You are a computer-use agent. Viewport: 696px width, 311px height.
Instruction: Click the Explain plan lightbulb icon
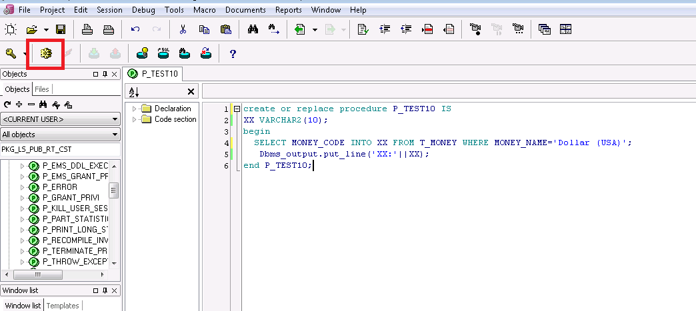click(142, 54)
